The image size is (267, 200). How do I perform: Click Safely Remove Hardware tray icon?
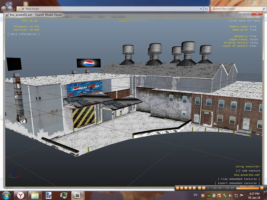[x=225, y=195]
